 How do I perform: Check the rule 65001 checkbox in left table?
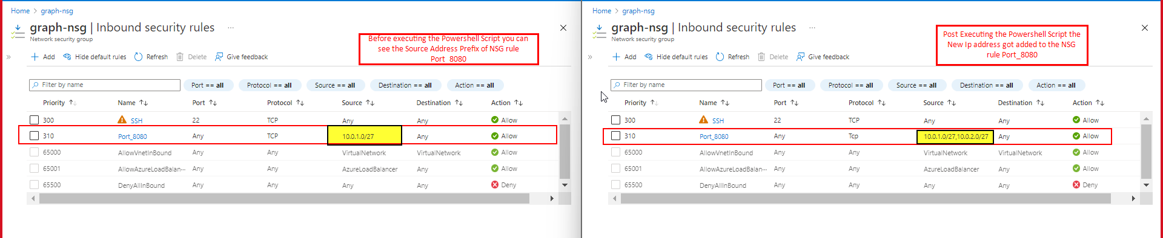pyautogui.click(x=35, y=169)
